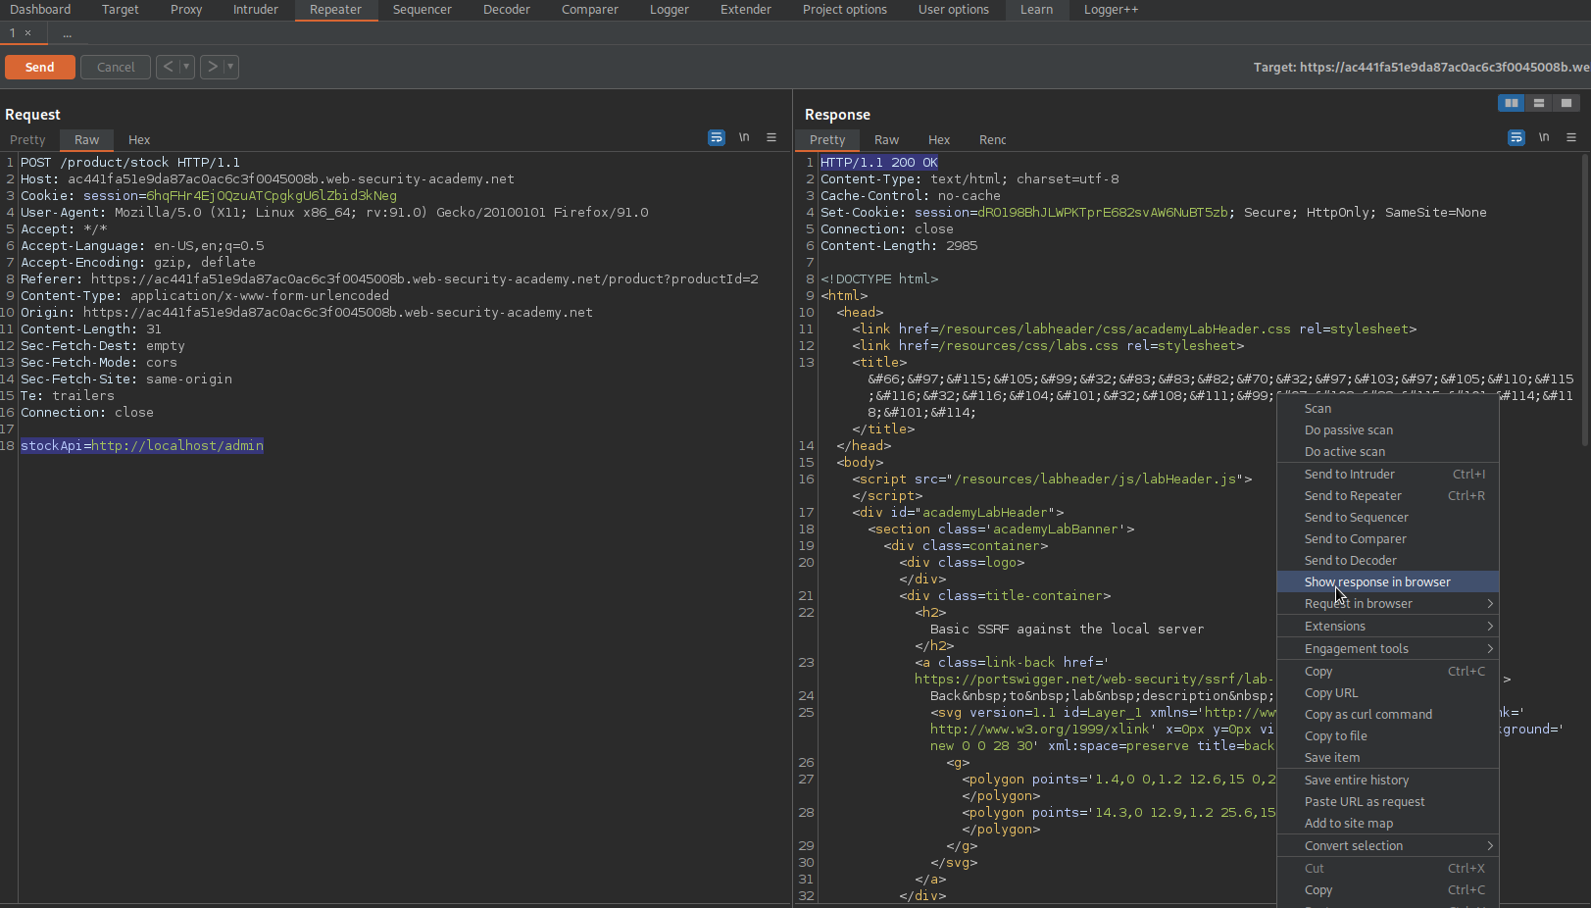Toggle word wrap in Request panel
Screen dimensions: 1591x908
click(x=717, y=137)
